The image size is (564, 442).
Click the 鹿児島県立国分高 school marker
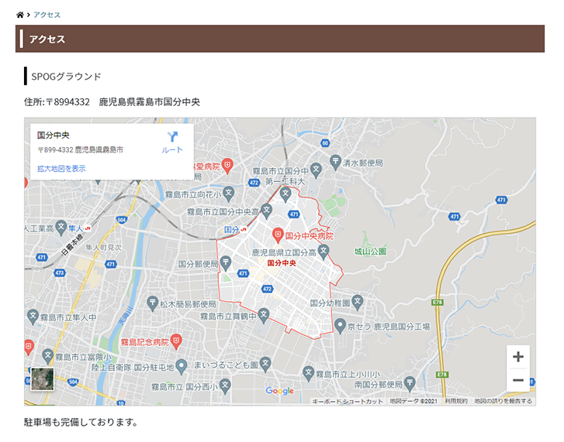pos(324,252)
